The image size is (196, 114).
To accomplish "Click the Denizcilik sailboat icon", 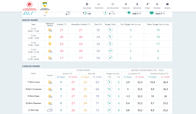I will pos(137,4).
